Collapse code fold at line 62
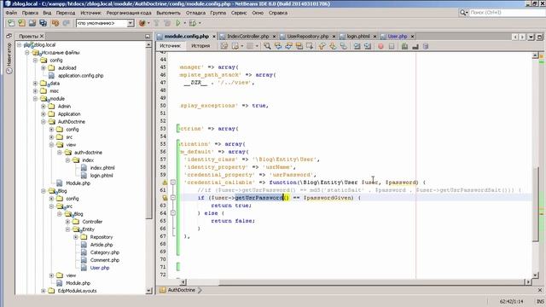This screenshot has height=307, width=546. click(173, 198)
